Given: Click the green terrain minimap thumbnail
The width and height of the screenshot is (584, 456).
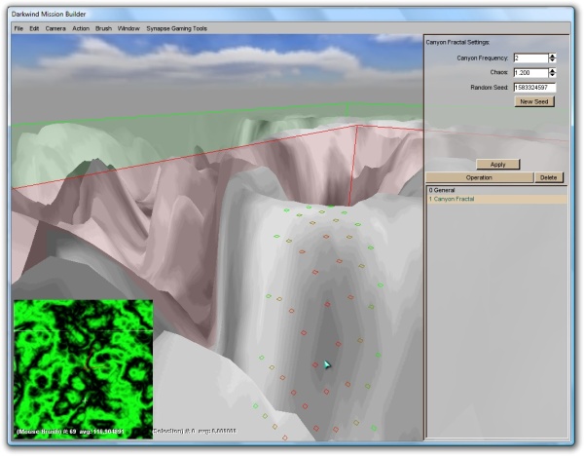Looking at the screenshot, I should [83, 365].
